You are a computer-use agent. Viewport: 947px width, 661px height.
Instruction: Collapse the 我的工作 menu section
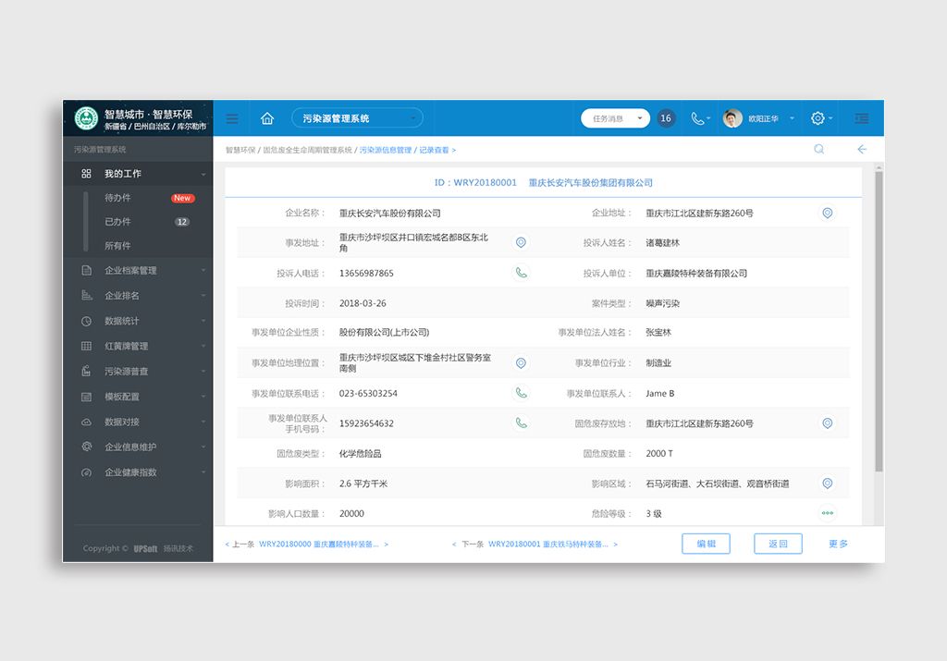[138, 174]
